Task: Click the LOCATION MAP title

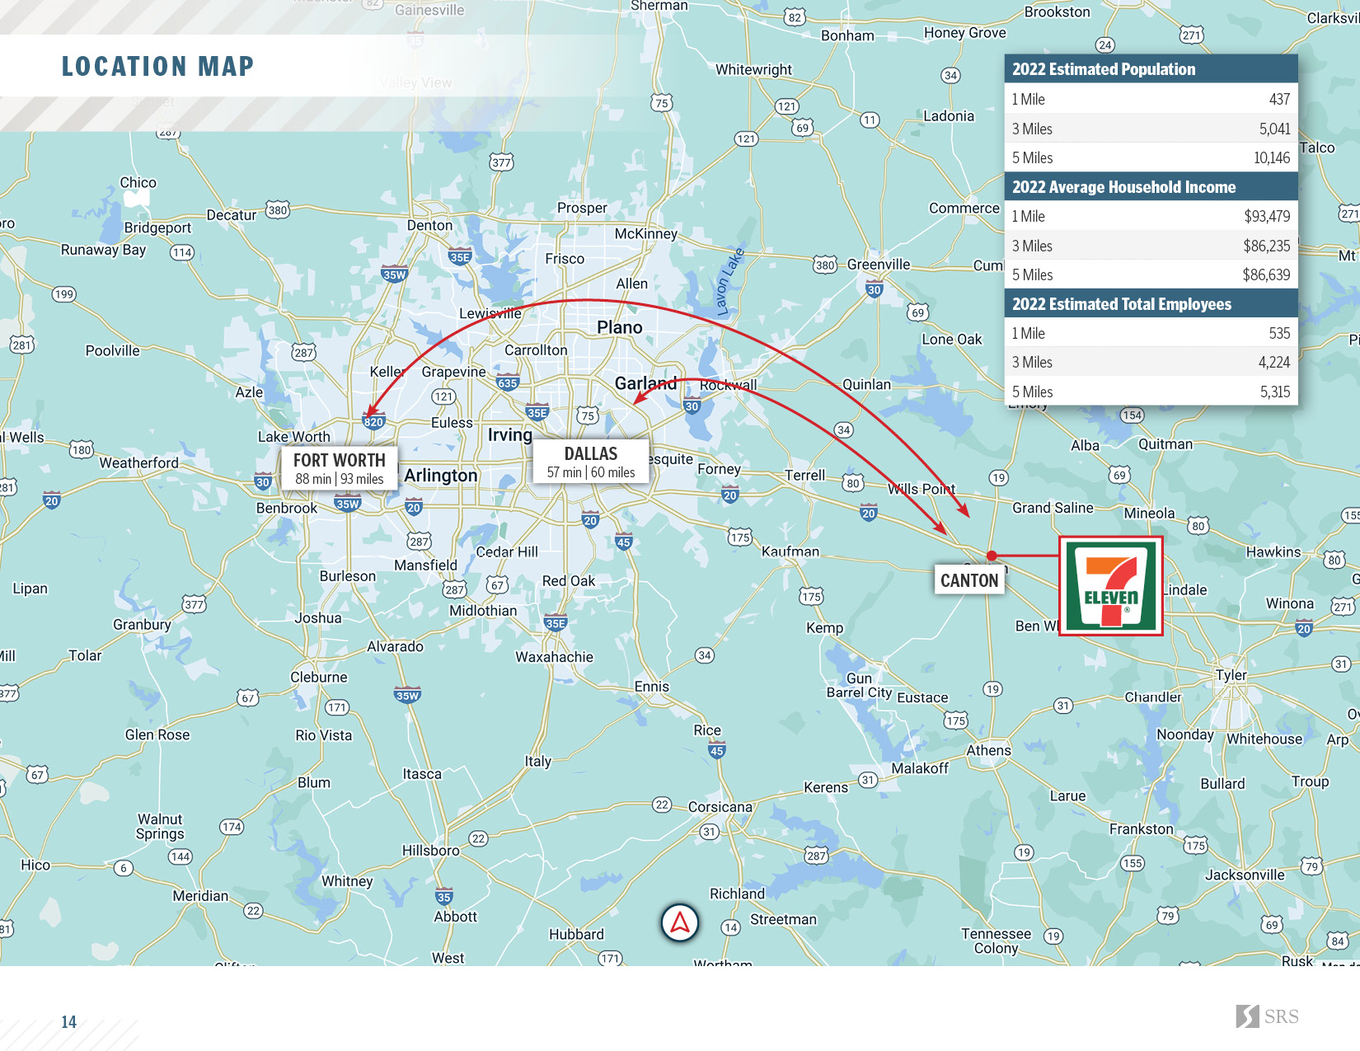Action: [158, 66]
